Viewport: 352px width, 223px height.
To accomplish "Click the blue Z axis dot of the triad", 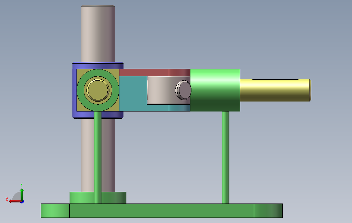I will point(22,202).
